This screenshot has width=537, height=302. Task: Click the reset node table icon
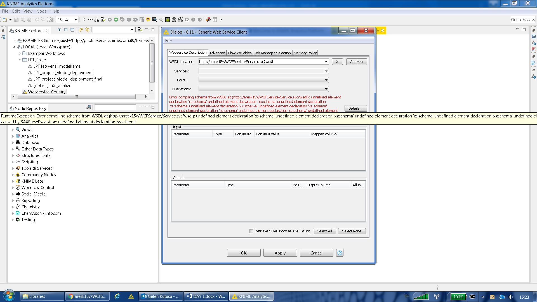pyautogui.click(x=142, y=20)
